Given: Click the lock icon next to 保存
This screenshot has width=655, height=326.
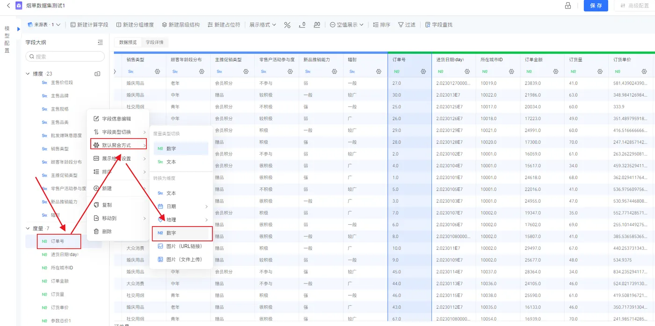Looking at the screenshot, I should pos(568,6).
